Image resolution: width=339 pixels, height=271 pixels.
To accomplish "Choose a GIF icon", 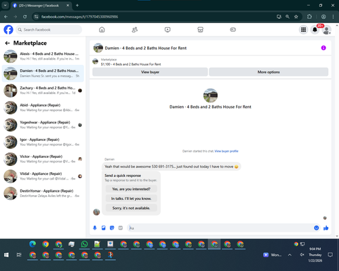I will click(x=121, y=228).
